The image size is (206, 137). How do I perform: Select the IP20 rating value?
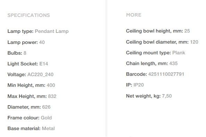point(139,85)
